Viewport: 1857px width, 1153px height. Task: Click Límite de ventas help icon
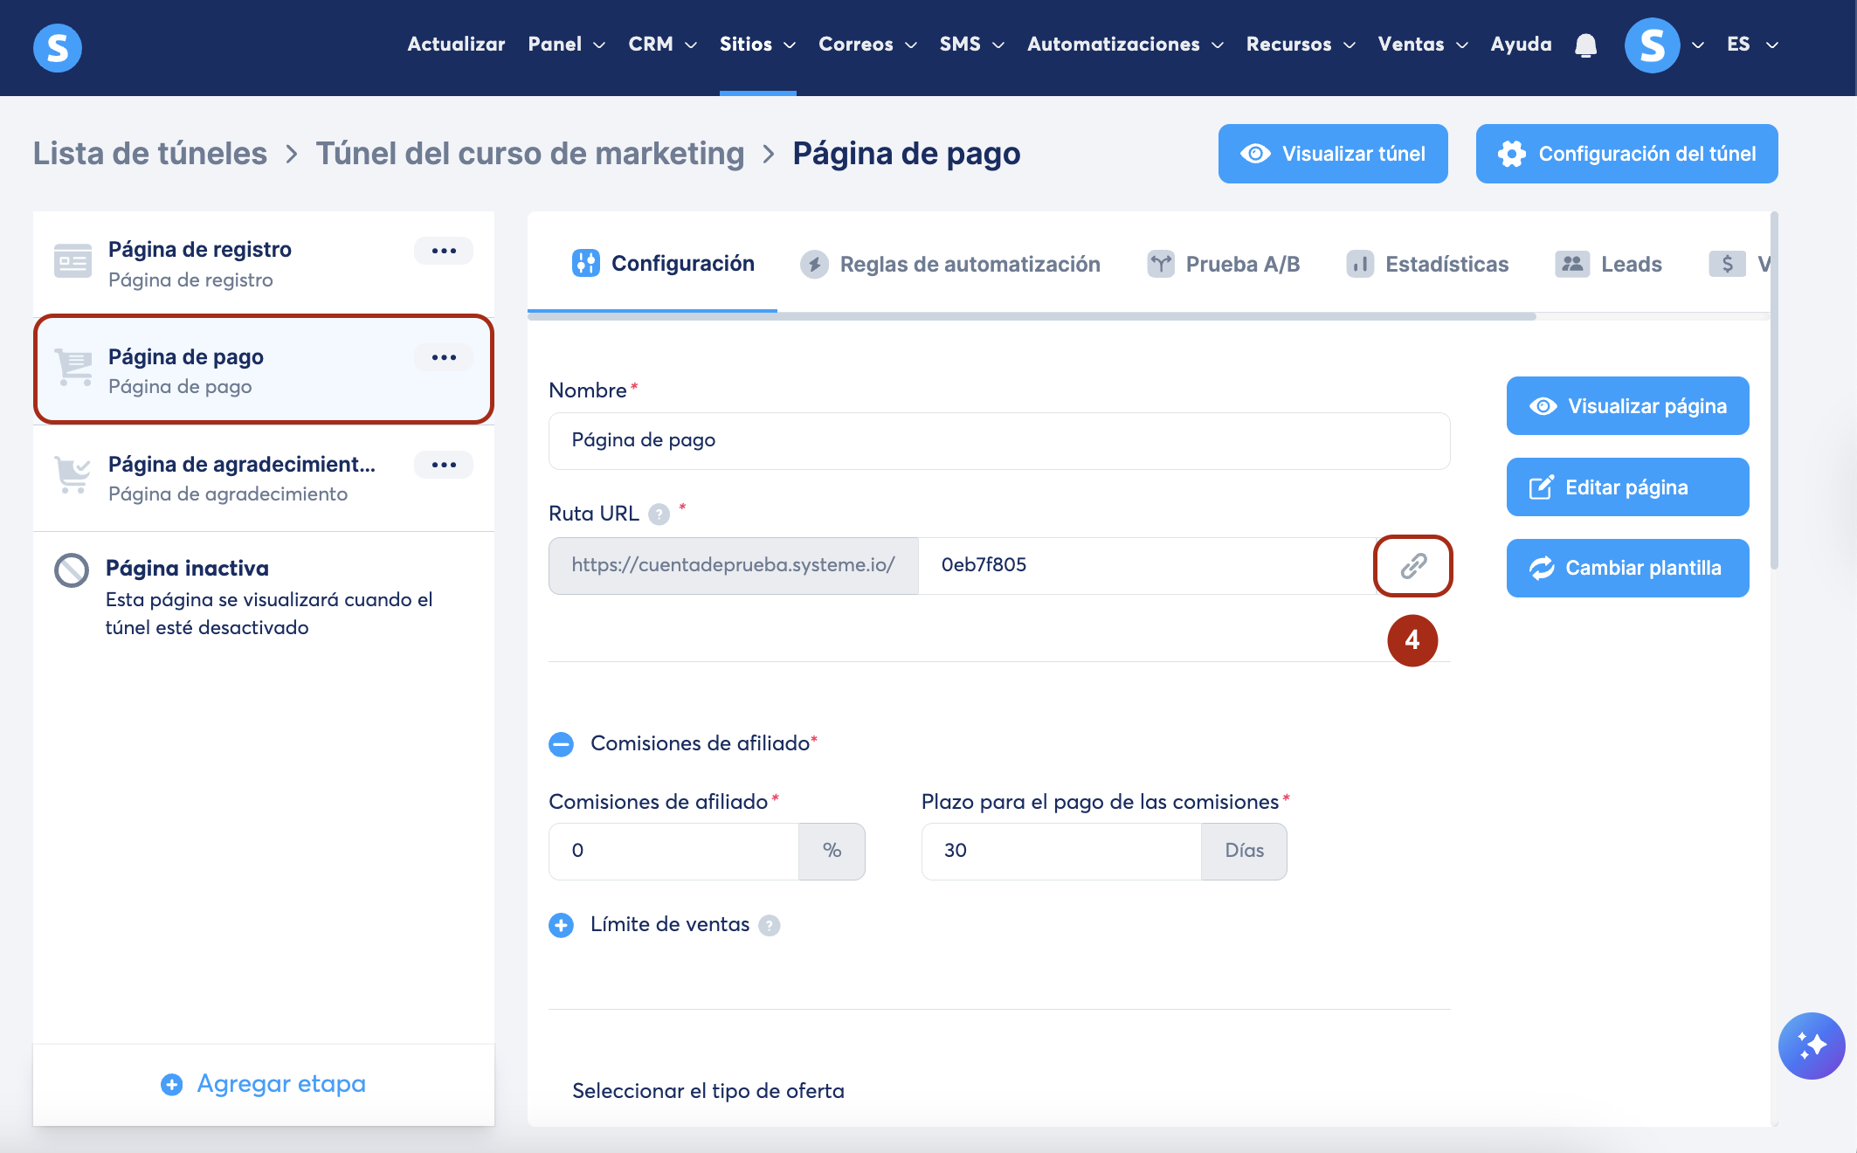[769, 925]
